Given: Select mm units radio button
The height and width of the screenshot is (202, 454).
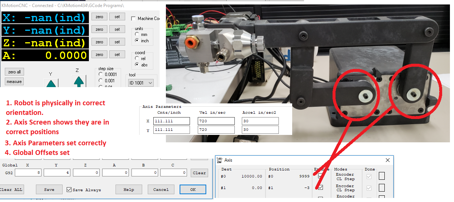Looking at the screenshot, I should 137,34.
